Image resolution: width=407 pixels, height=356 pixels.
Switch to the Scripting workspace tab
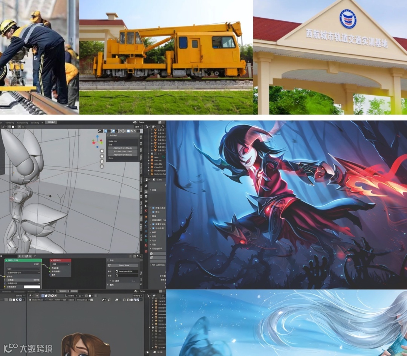pyautogui.click(x=35, y=122)
